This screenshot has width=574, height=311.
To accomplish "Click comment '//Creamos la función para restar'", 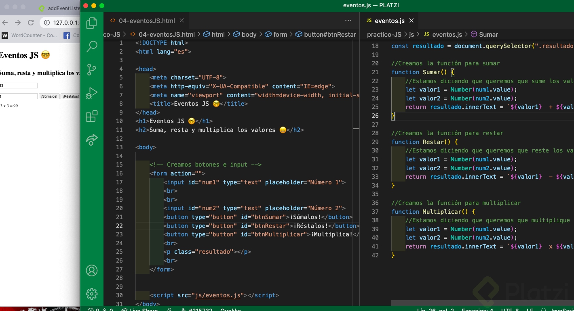I will (x=447, y=133).
